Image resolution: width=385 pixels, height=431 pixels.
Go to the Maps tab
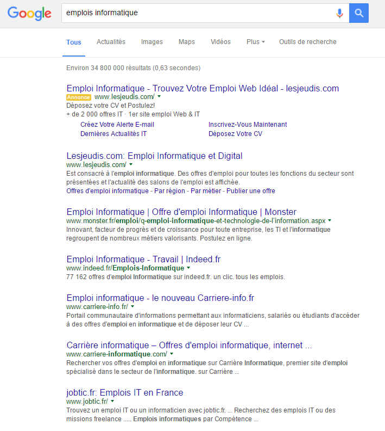(187, 42)
